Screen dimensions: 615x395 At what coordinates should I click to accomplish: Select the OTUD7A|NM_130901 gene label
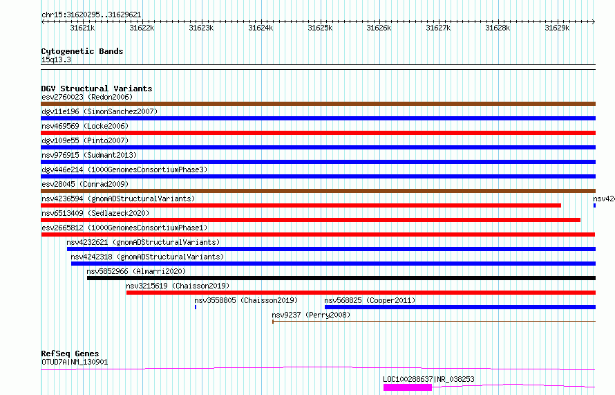click(x=75, y=362)
